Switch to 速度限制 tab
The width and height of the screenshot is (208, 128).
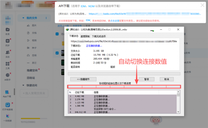(x=85, y=36)
